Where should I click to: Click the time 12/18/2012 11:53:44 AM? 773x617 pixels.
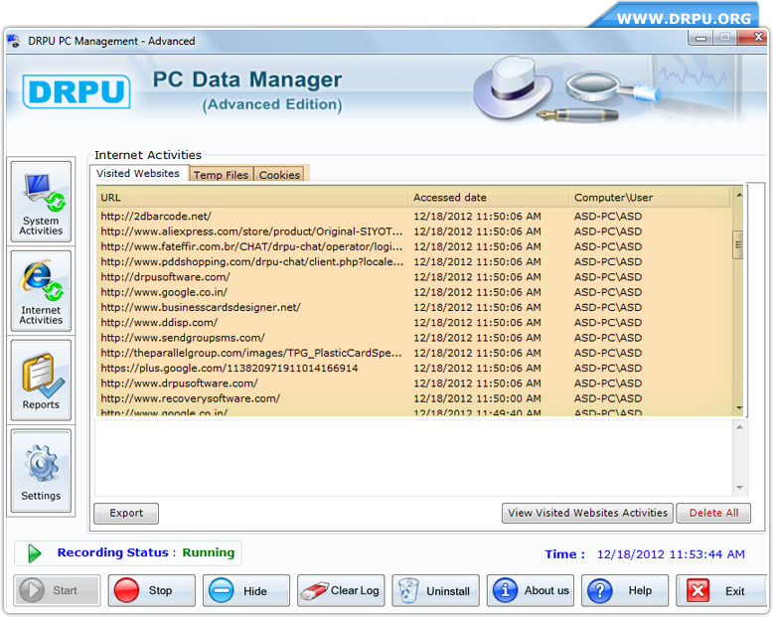(671, 554)
